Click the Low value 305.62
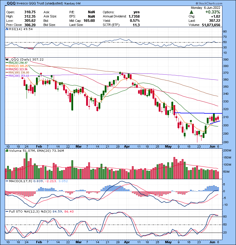This screenshot has height=245, width=236. 30,21
